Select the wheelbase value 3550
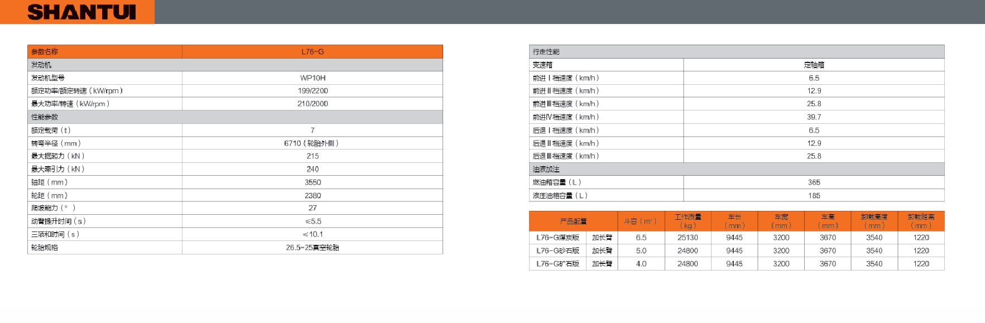 [313, 182]
